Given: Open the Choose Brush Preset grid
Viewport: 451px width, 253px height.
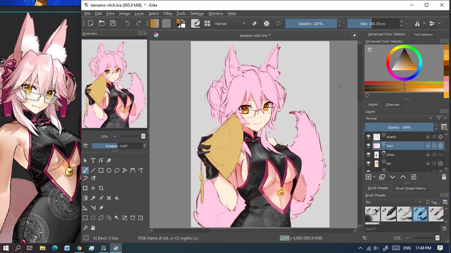Looking at the screenshot, I should pos(207,23).
